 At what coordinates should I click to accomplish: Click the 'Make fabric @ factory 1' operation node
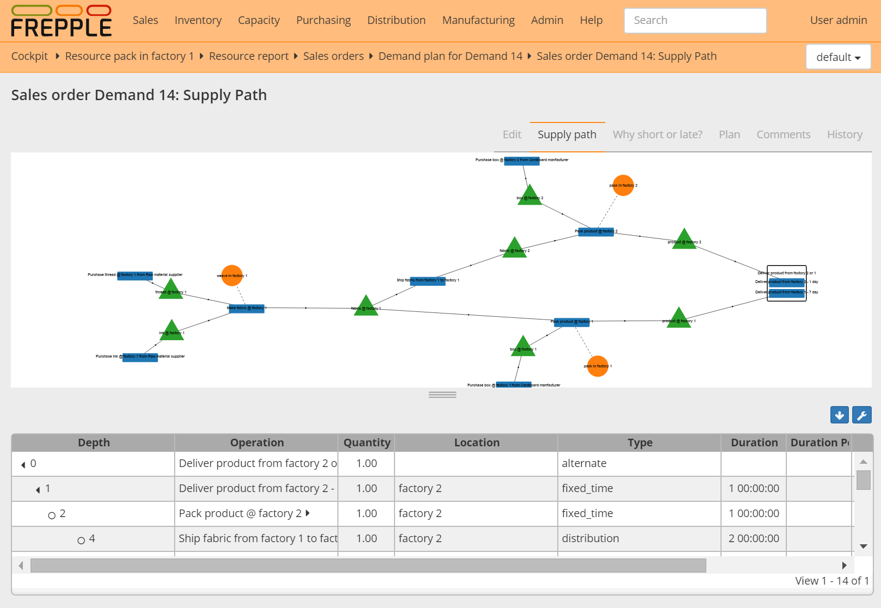[x=246, y=309]
